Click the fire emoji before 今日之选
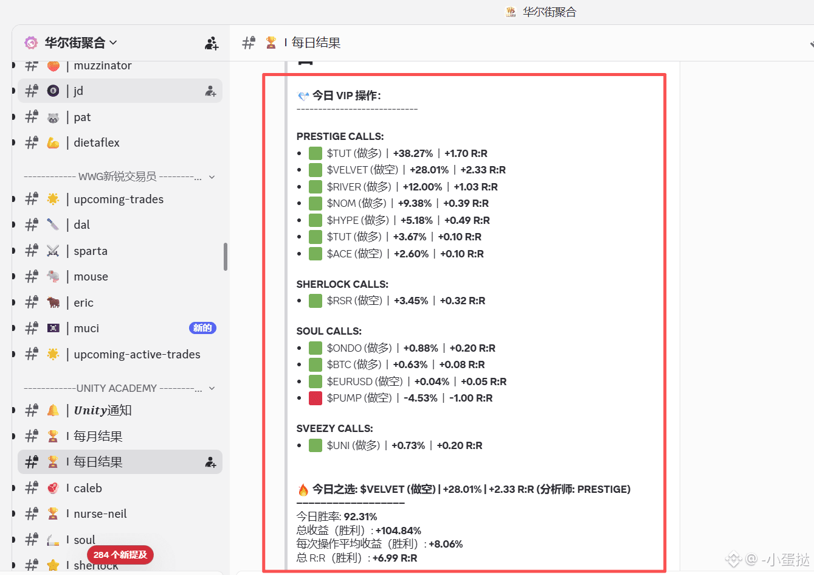This screenshot has height=575, width=814. (x=303, y=490)
